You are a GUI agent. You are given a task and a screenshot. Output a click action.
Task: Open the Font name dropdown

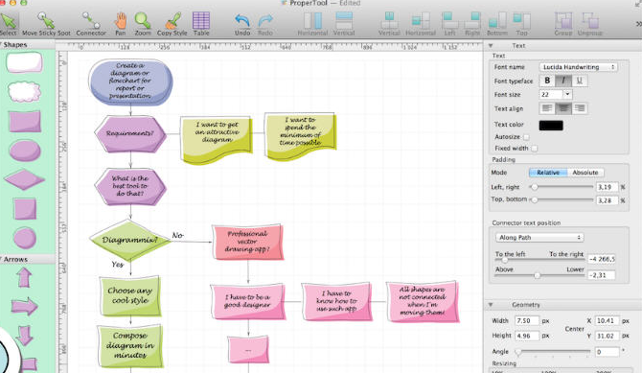[x=578, y=67]
